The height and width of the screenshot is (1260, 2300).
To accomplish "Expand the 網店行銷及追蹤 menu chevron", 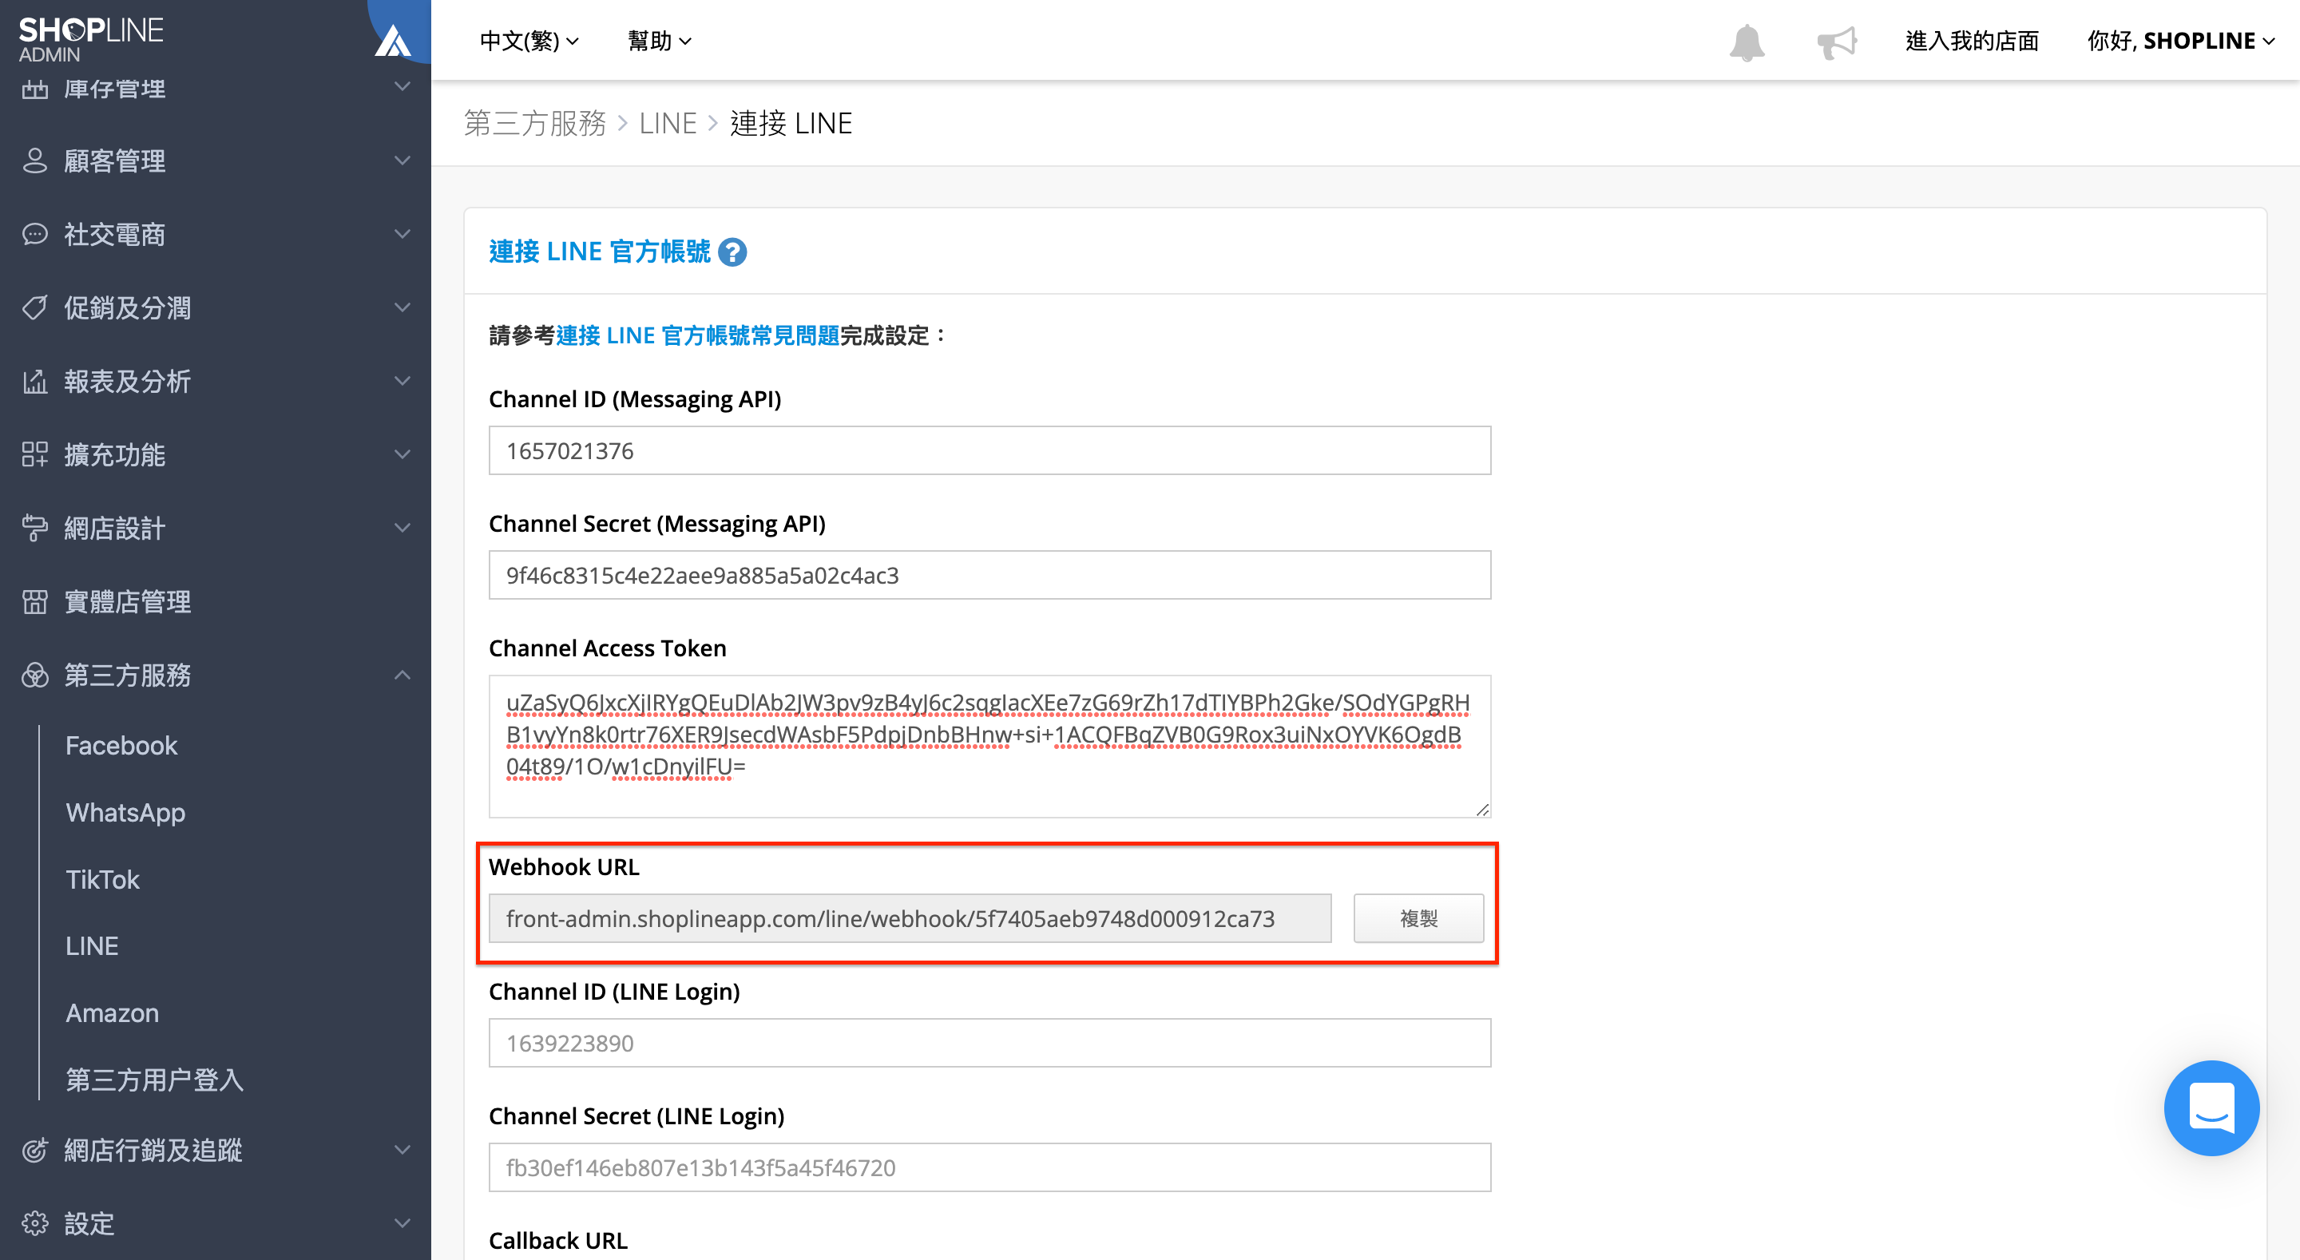I will point(402,1149).
